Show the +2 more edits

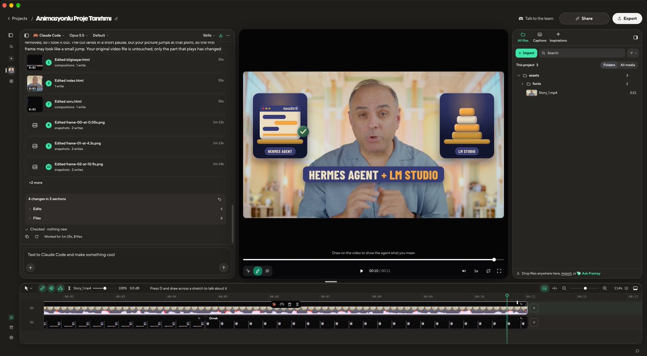(x=36, y=183)
